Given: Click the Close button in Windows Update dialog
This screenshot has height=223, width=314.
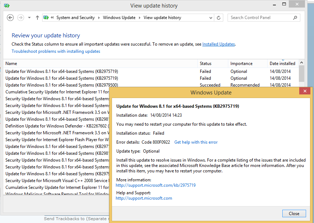Looking at the screenshot, I should click(294, 213).
